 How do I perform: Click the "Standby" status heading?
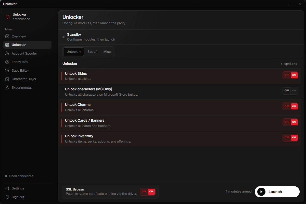click(74, 34)
